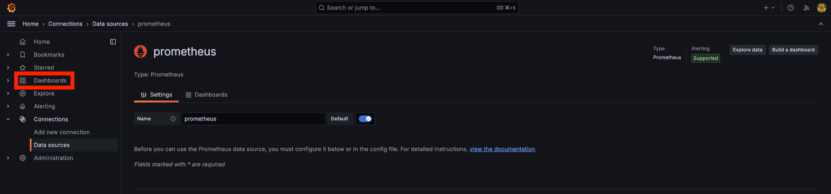Expand the Bookmarks section chevron
The width and height of the screenshot is (831, 194).
(8, 55)
